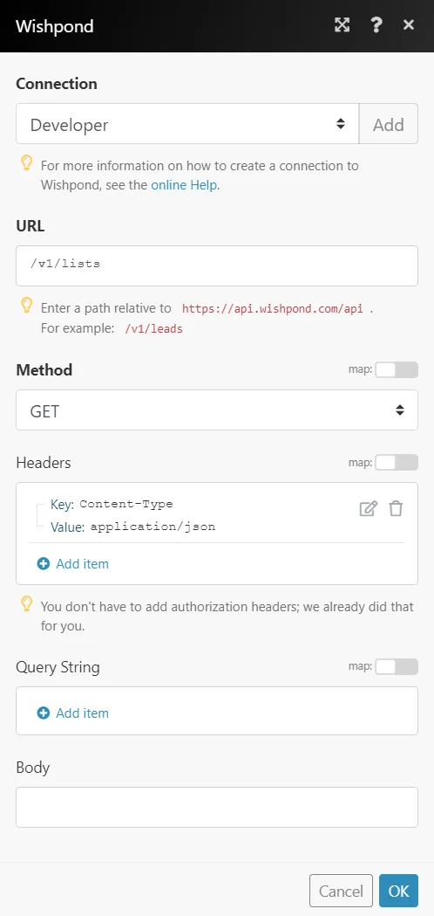Viewport: 434px width, 916px height.
Task: Edit the Content-Type header item
Action: point(368,509)
